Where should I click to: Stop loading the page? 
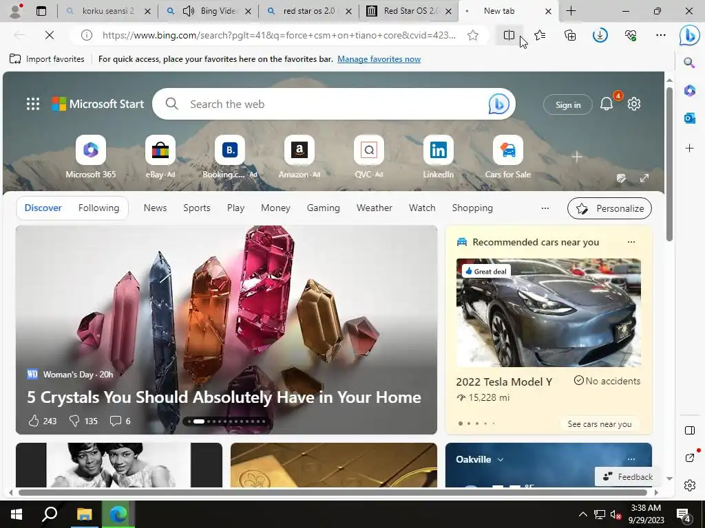(50, 35)
